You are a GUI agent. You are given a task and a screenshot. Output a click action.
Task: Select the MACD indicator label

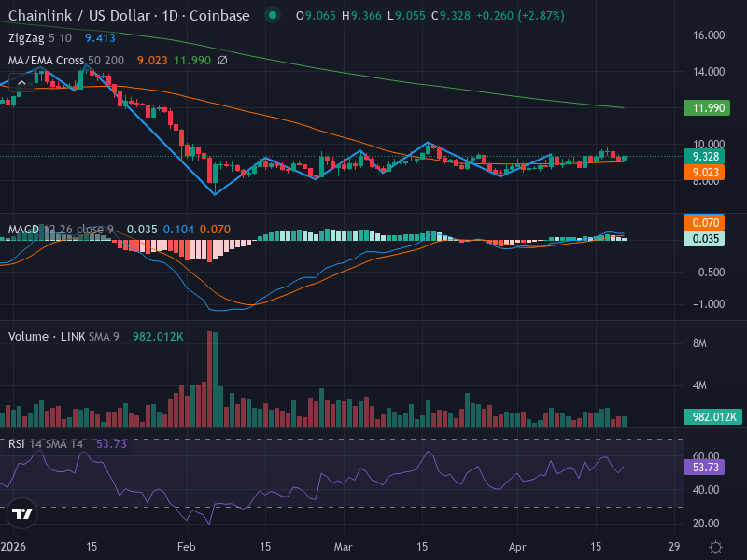tap(23, 230)
